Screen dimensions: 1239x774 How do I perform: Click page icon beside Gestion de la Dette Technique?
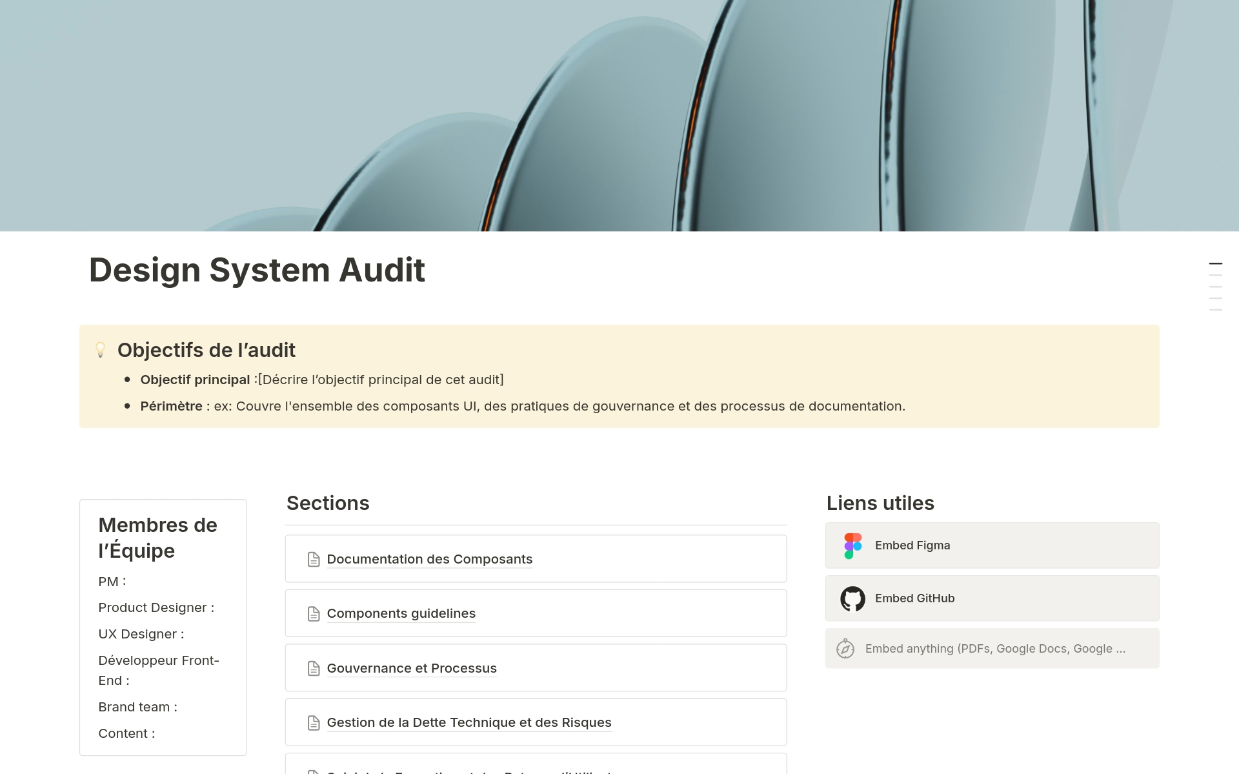[x=314, y=722]
